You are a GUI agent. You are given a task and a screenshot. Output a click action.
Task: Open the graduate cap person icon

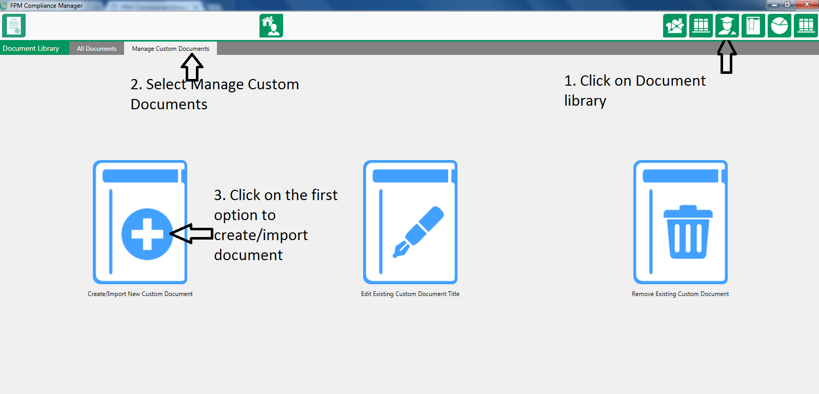tap(727, 26)
